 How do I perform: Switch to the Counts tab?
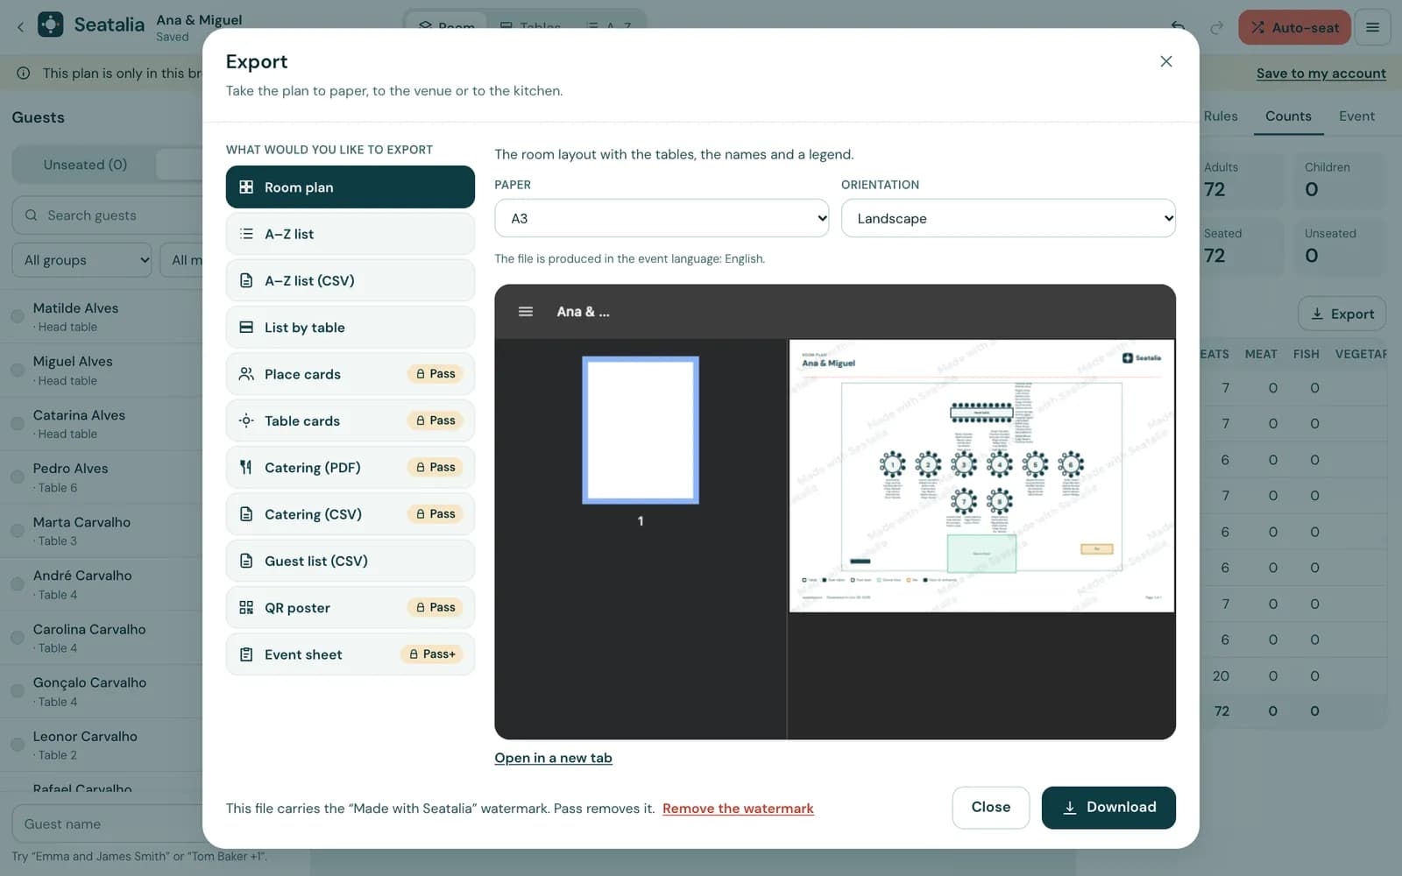1288,117
